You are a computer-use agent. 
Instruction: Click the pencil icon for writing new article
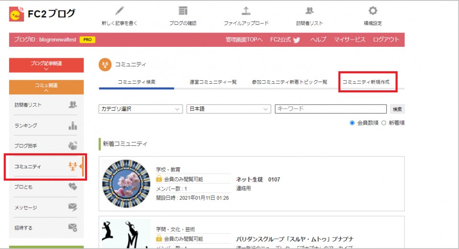[120, 11]
